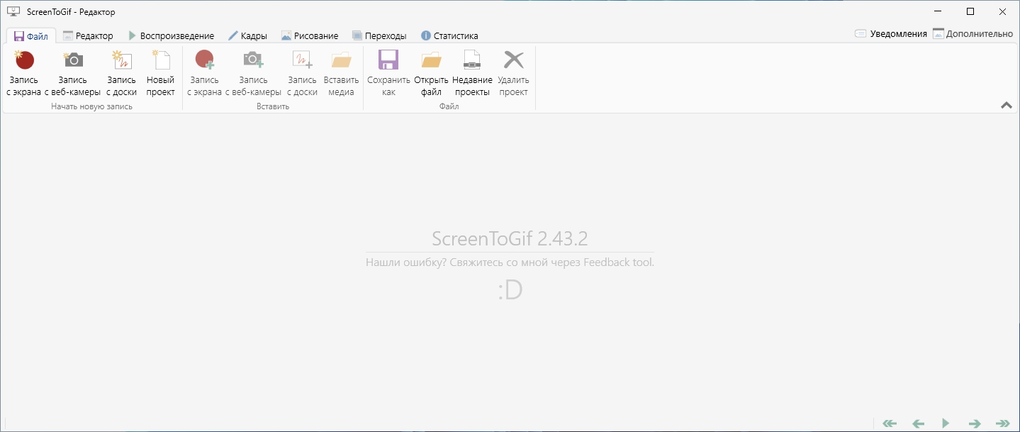Screen dimensions: 1020x432
Task: Open a file with Открыть файл
Action: pyautogui.click(x=431, y=73)
